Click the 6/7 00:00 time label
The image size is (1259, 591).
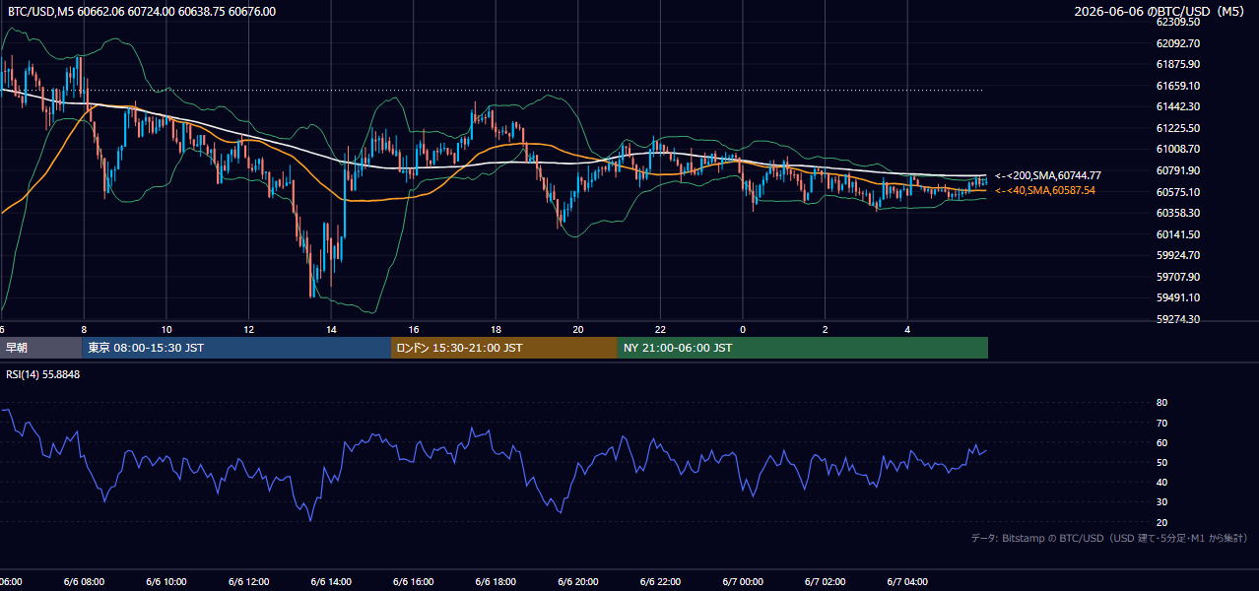(x=743, y=582)
